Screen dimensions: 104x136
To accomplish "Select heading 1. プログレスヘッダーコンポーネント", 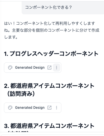I will tap(51, 54).
